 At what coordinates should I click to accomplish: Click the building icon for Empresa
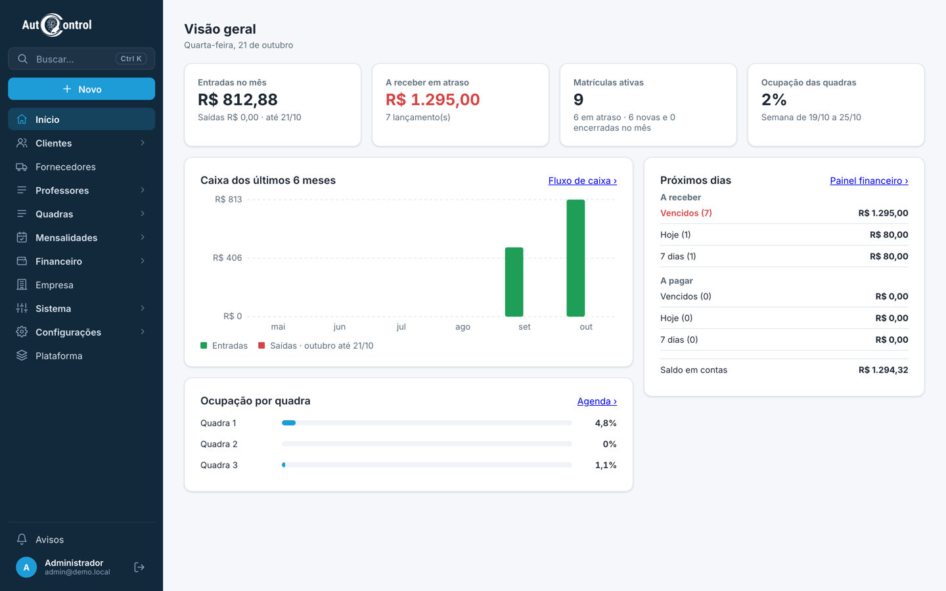[22, 285]
